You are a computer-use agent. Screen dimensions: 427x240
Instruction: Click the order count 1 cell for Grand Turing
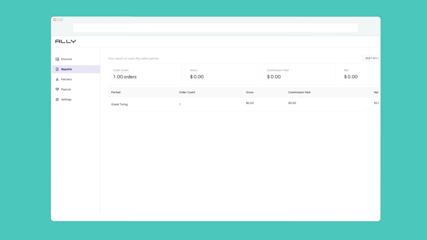(x=180, y=105)
